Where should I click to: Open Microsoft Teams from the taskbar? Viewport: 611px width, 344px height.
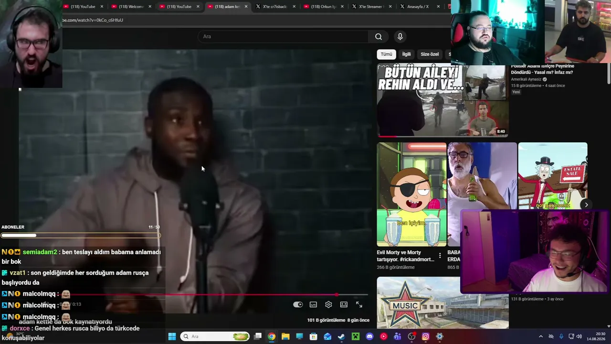click(398, 336)
